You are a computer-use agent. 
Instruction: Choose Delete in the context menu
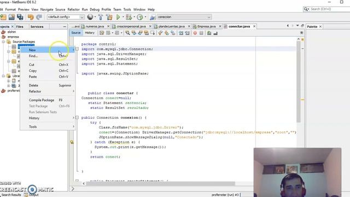[48, 85]
